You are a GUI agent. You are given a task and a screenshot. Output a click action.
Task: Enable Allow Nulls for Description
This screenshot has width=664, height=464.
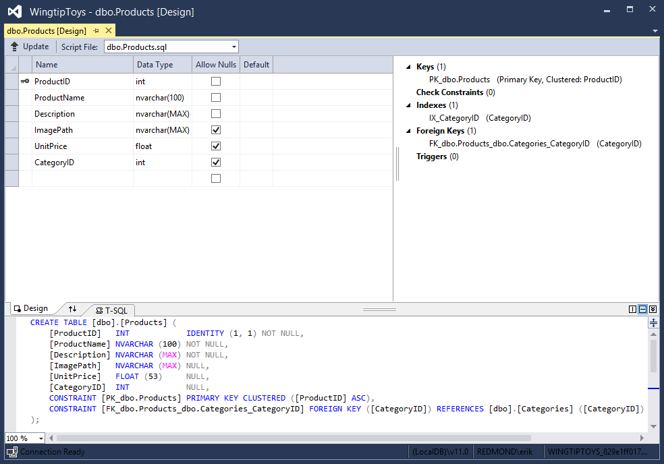tap(215, 113)
